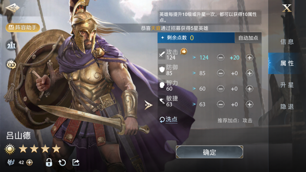Tap the thumbs-up recommended badge on 攻击
Screen dimensions: 306x172
tap(183, 52)
